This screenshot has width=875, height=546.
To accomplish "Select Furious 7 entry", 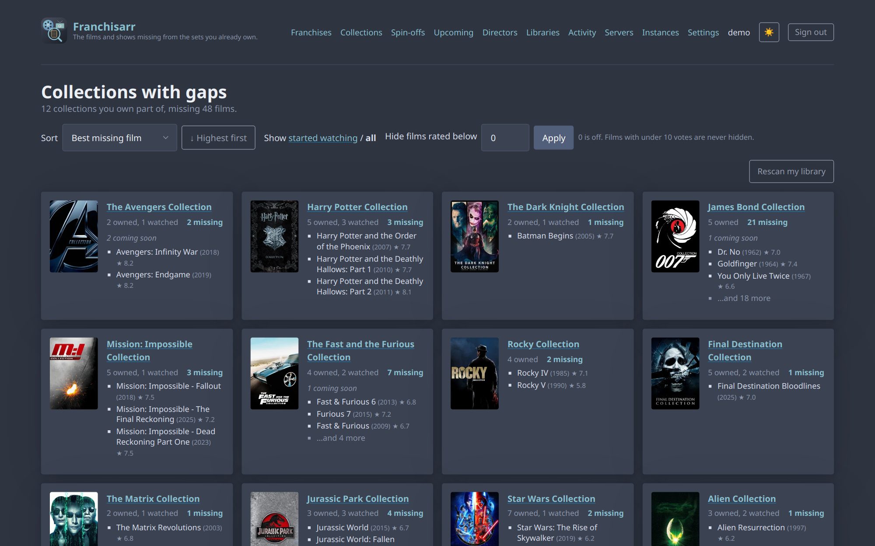I will [353, 414].
